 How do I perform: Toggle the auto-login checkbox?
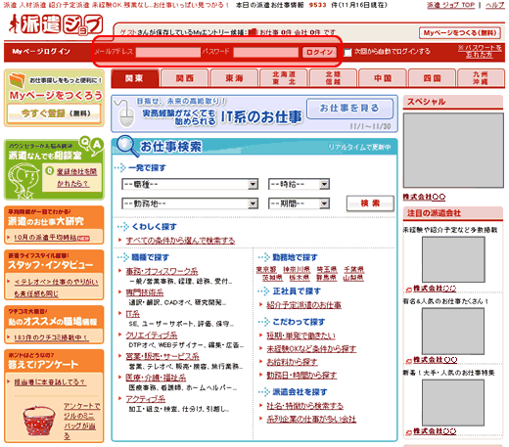347,52
